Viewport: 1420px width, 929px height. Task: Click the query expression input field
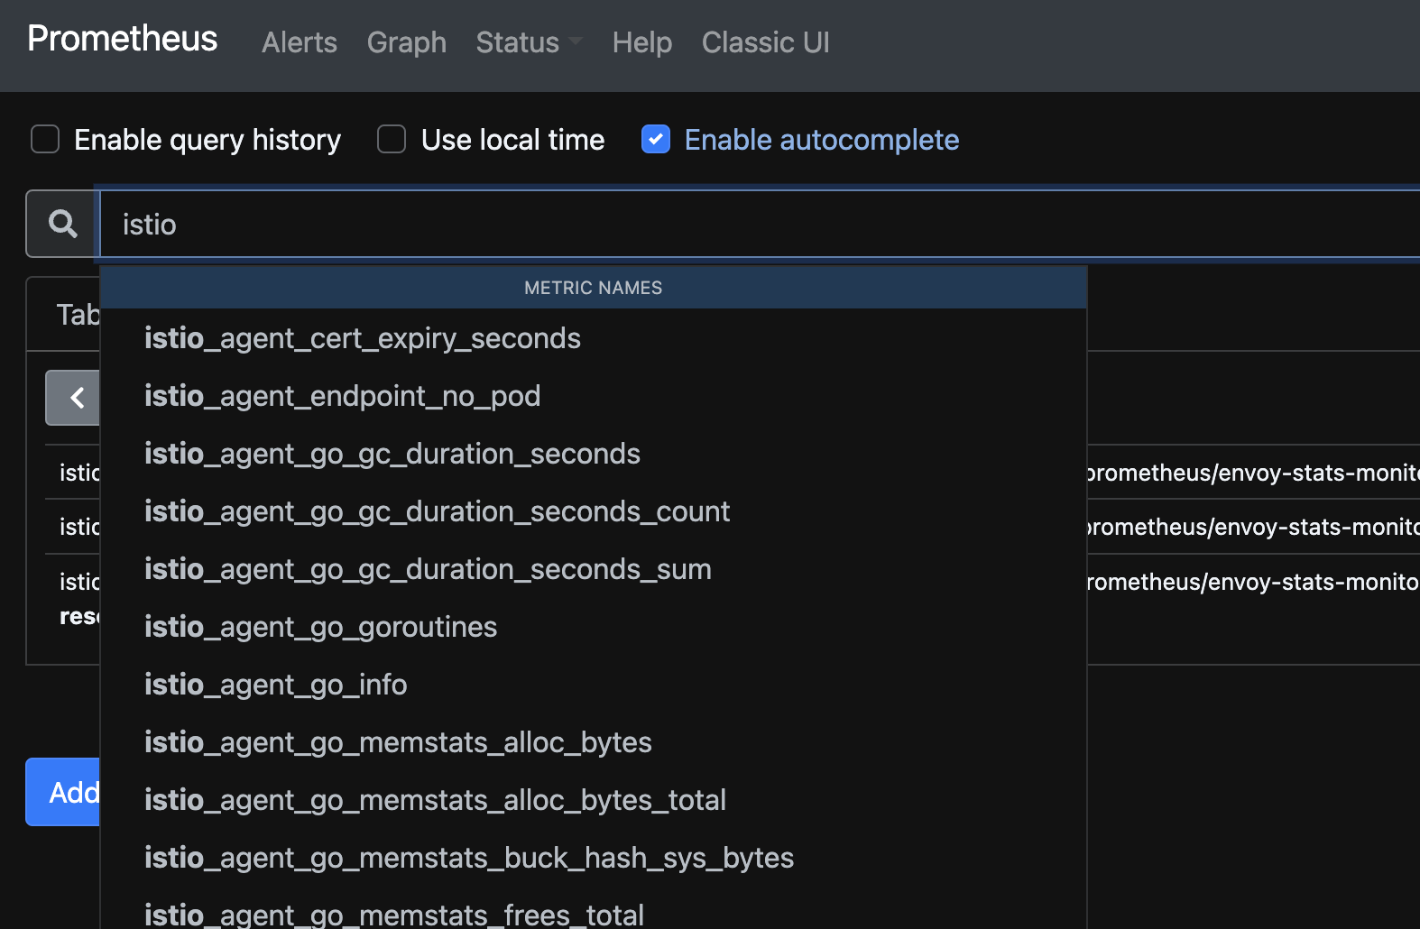pyautogui.click(x=760, y=224)
